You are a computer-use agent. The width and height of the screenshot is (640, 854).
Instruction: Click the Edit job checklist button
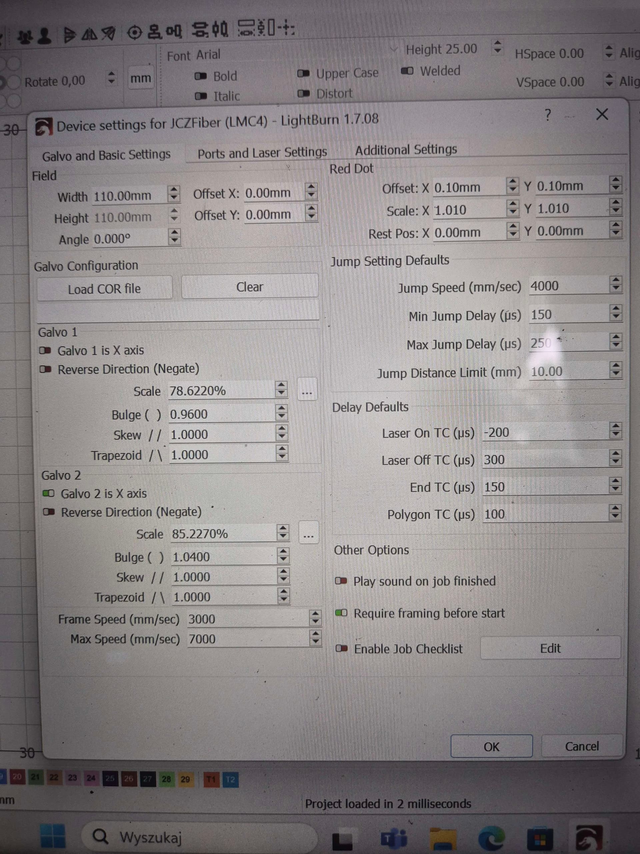coord(551,648)
